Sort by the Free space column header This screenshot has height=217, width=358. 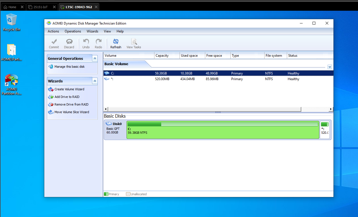(x=218, y=56)
